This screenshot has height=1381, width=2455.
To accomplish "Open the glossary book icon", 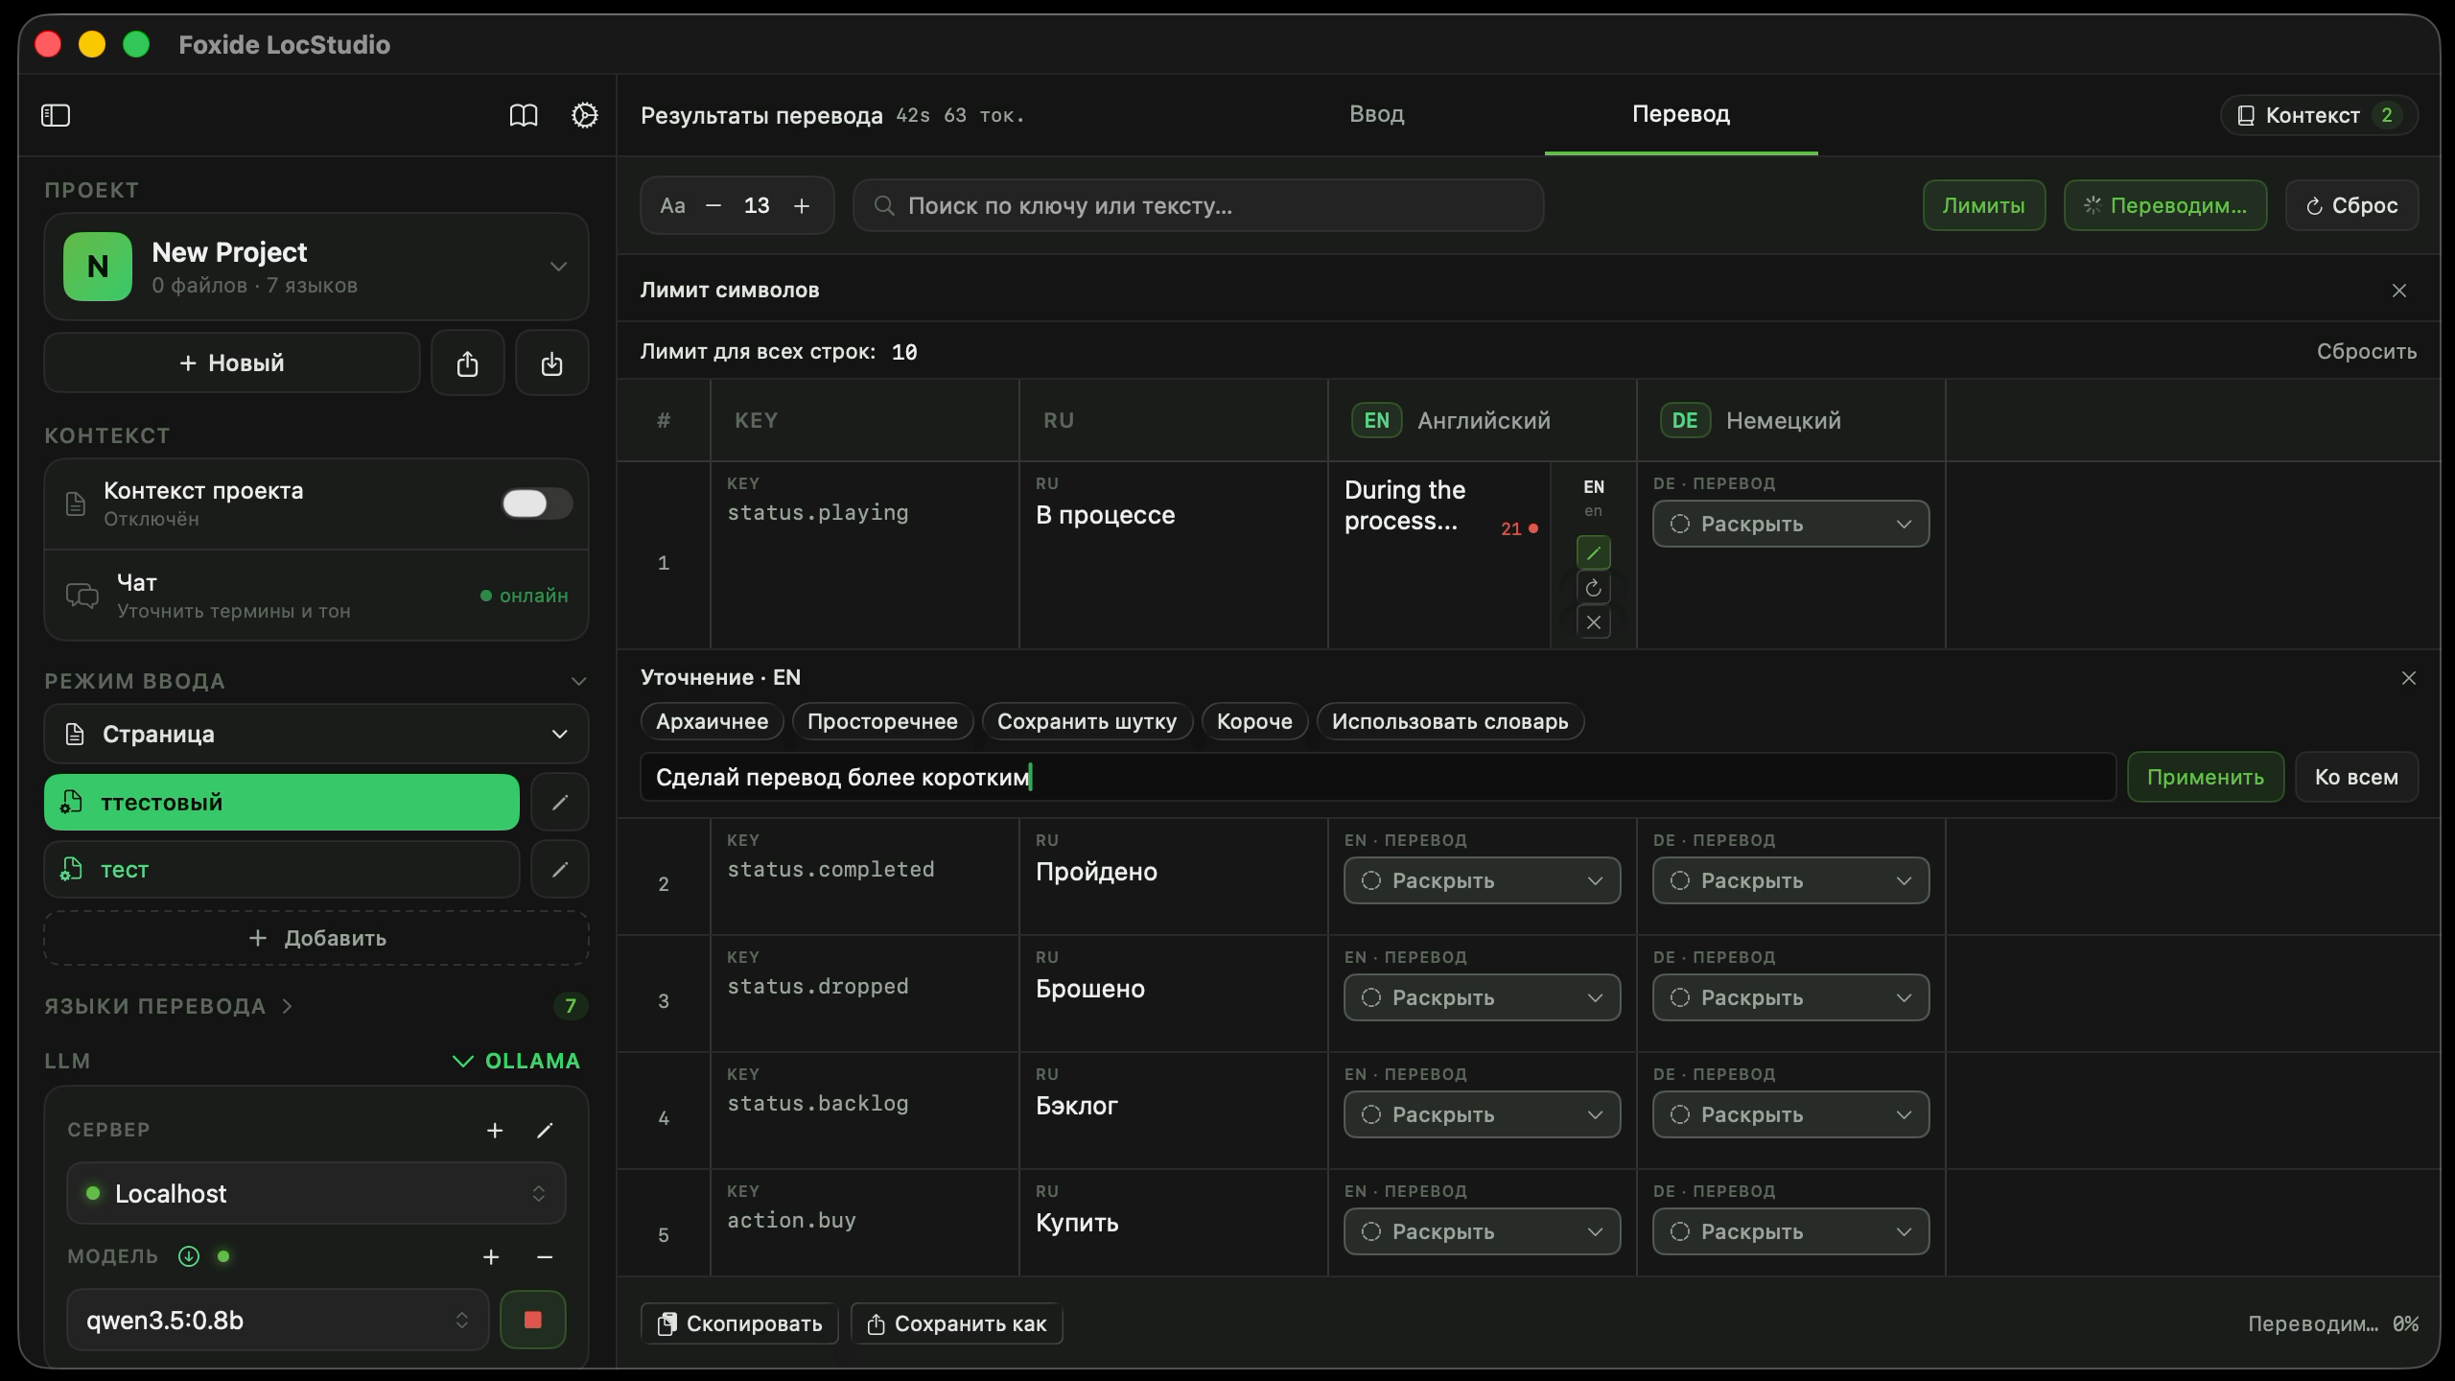I will click(524, 115).
